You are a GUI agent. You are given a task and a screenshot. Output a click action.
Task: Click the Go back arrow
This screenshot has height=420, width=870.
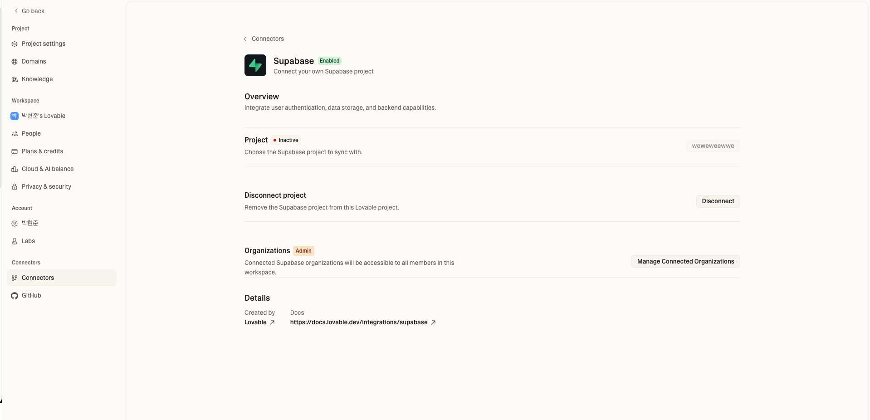pos(16,11)
